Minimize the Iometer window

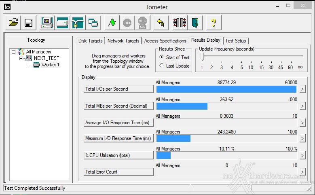coord(277,6)
